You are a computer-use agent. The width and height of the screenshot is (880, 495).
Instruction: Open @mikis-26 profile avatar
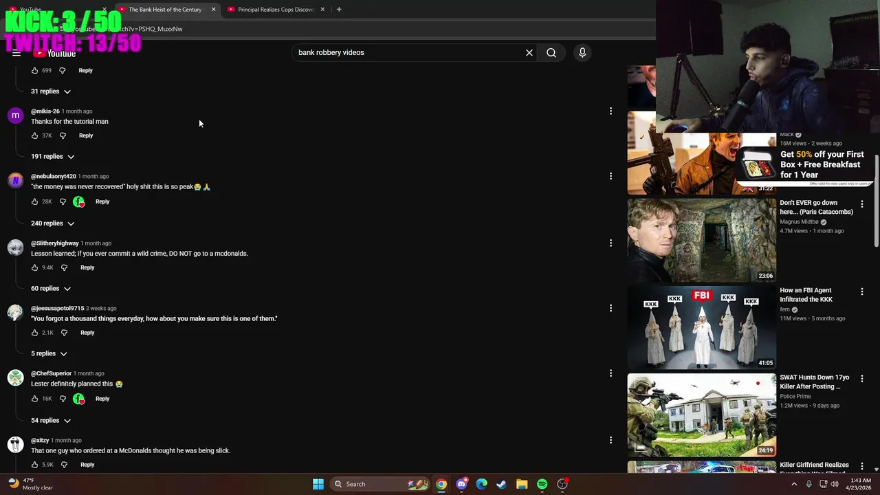click(15, 115)
